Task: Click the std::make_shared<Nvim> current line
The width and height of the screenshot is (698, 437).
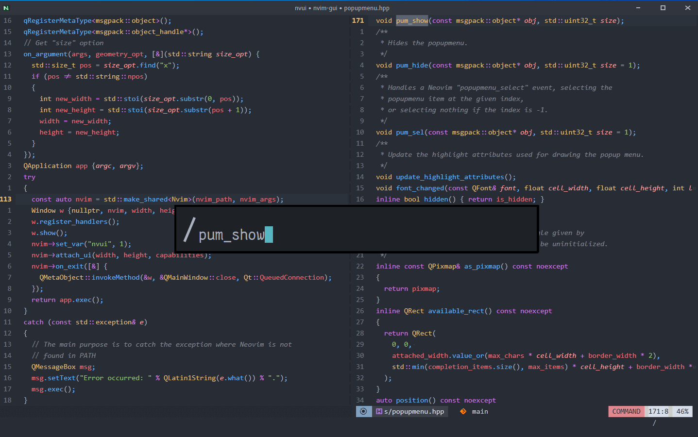Action: [157, 199]
